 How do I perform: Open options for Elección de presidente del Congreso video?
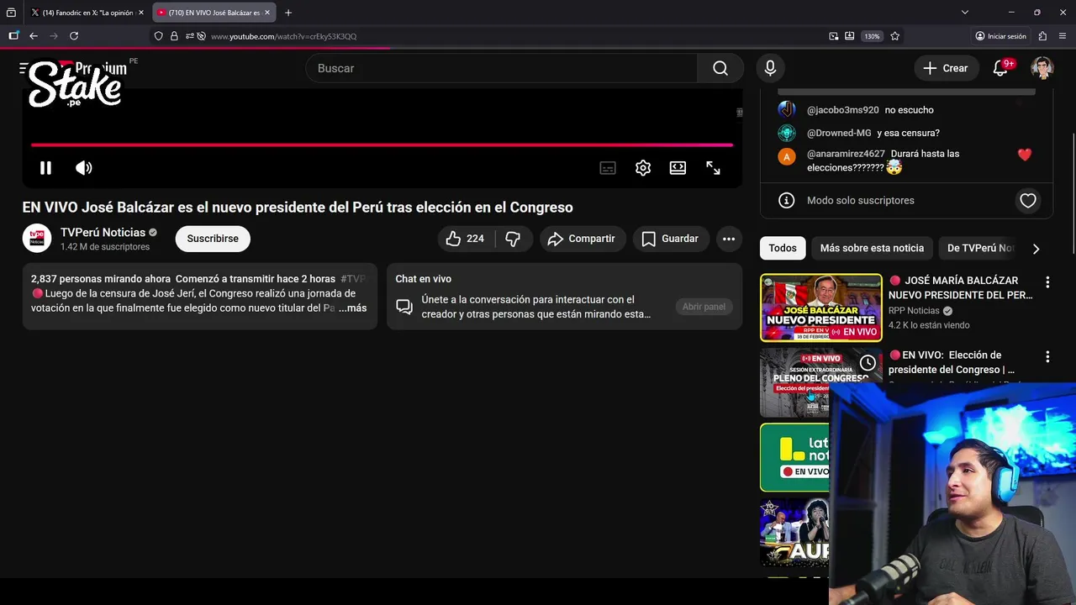tap(1047, 357)
